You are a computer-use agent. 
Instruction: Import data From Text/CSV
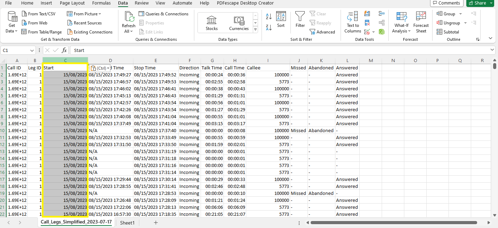click(x=38, y=14)
